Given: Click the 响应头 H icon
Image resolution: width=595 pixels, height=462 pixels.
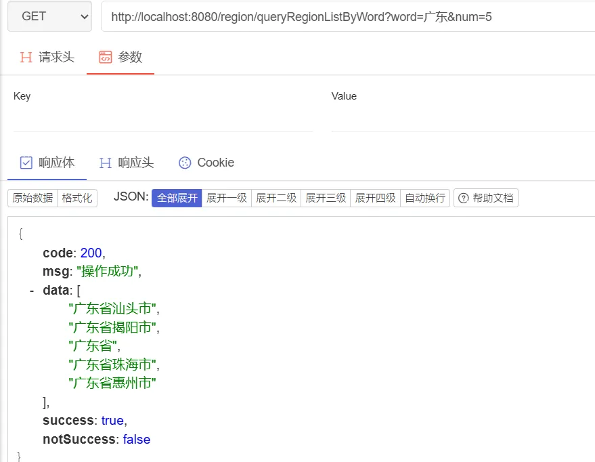Looking at the screenshot, I should point(106,163).
